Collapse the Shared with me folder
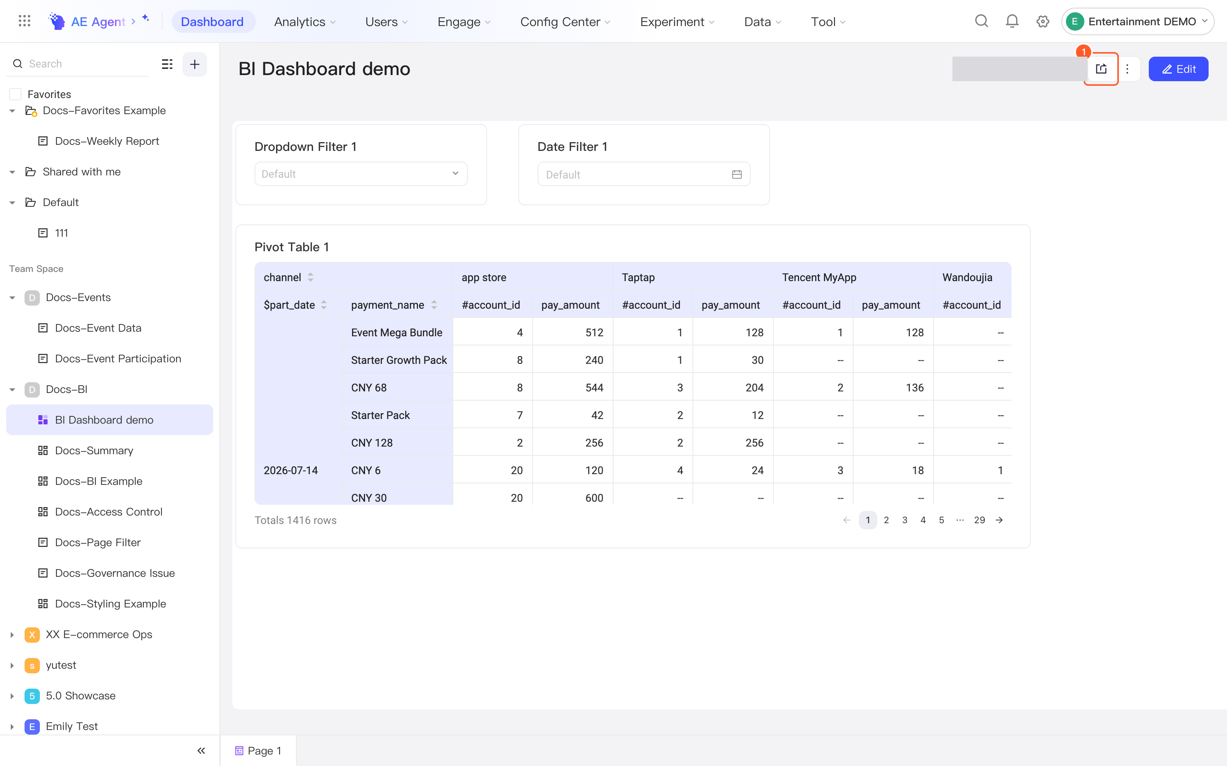The height and width of the screenshot is (766, 1227). (12, 172)
